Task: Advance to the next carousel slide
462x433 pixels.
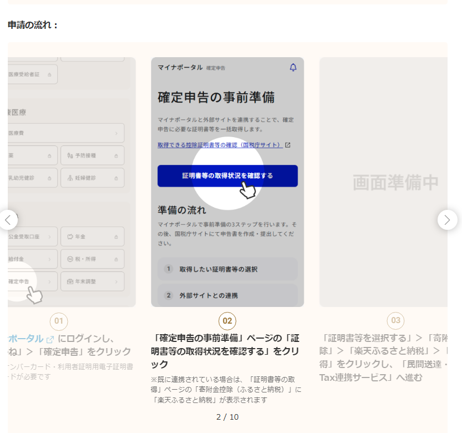Action: pos(447,220)
